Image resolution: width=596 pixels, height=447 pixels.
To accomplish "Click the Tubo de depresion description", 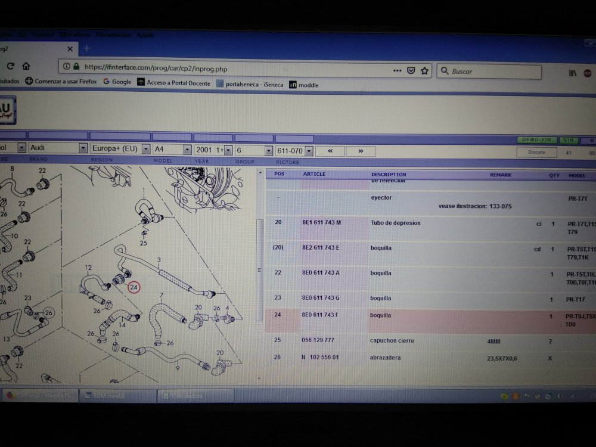I will point(396,223).
